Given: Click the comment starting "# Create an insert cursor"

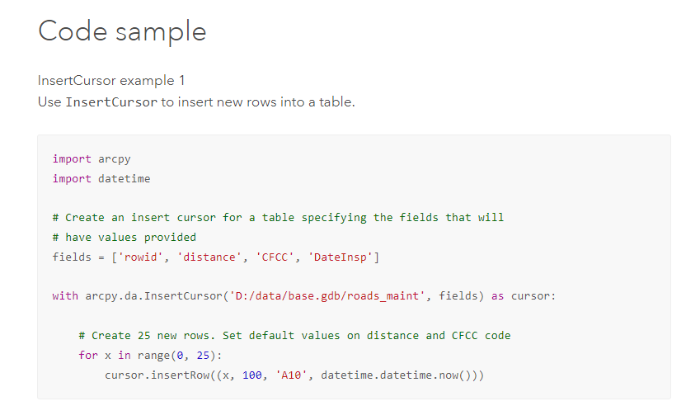Looking at the screenshot, I should pyautogui.click(x=278, y=218).
